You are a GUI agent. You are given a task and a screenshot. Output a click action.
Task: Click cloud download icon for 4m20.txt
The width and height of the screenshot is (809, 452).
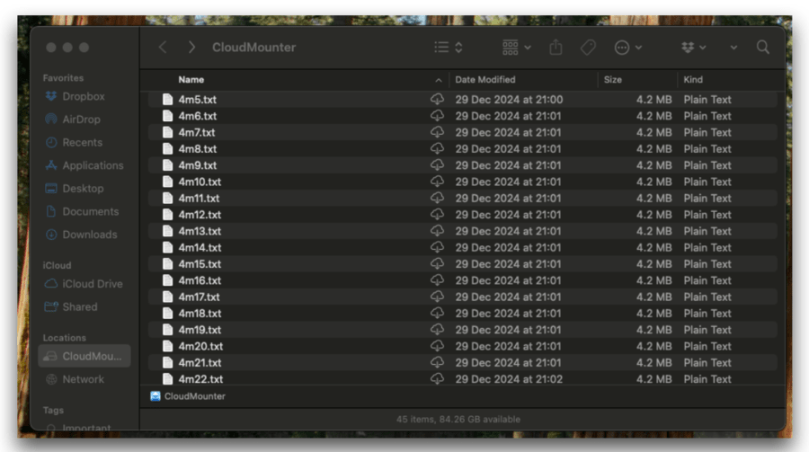(437, 347)
